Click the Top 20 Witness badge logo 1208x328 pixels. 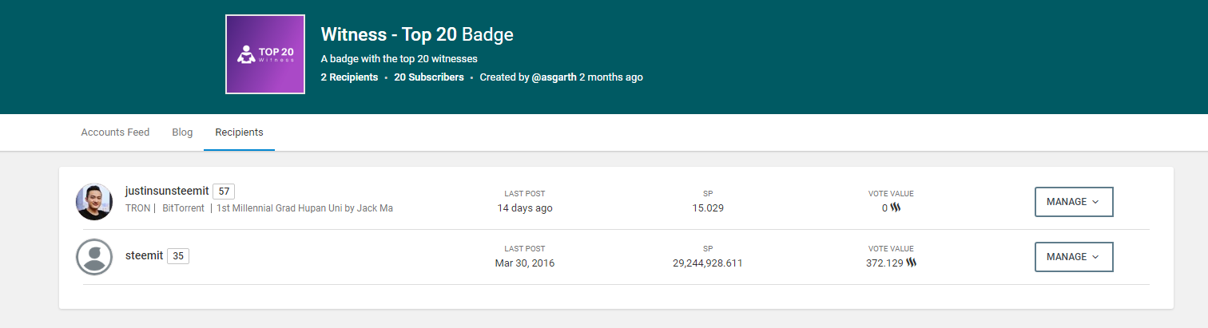tap(265, 54)
